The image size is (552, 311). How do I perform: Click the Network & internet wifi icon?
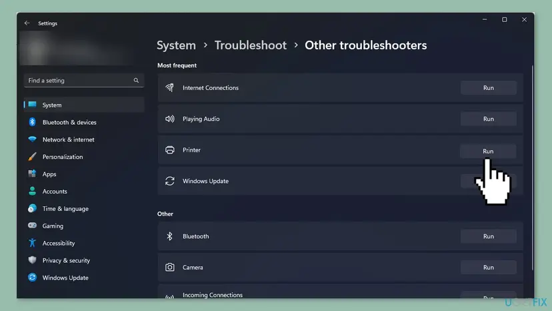(x=33, y=139)
